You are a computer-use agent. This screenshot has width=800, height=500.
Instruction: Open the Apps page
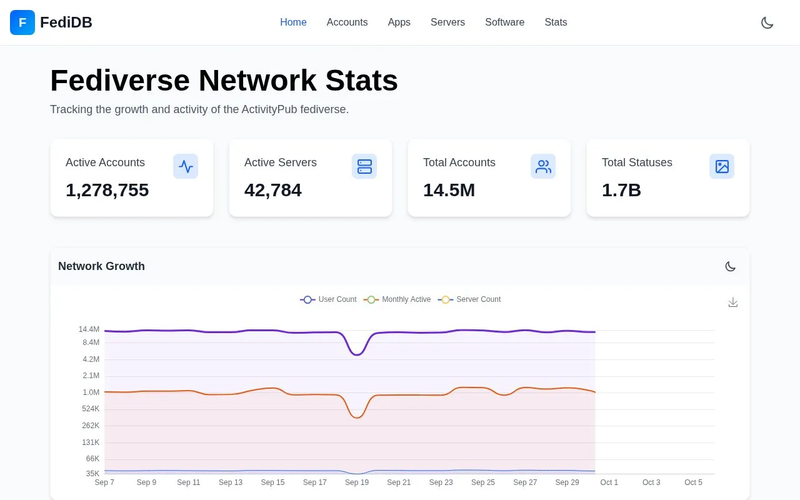click(399, 22)
